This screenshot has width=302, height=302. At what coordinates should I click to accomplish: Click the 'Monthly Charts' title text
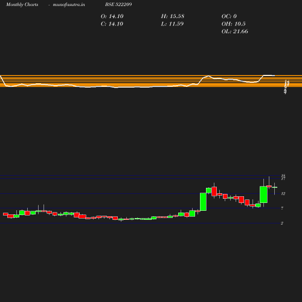pyautogui.click(x=22, y=4)
